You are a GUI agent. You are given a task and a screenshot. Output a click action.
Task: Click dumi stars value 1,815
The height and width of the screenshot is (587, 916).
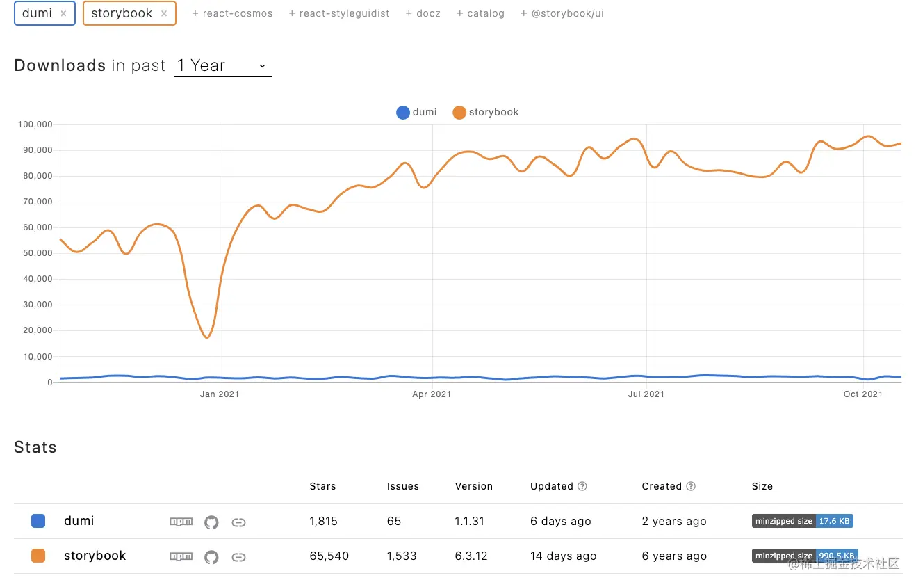324,521
